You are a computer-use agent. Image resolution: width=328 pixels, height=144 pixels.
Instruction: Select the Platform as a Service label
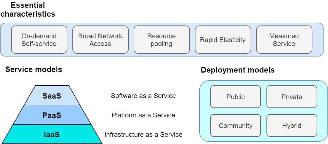143,115
